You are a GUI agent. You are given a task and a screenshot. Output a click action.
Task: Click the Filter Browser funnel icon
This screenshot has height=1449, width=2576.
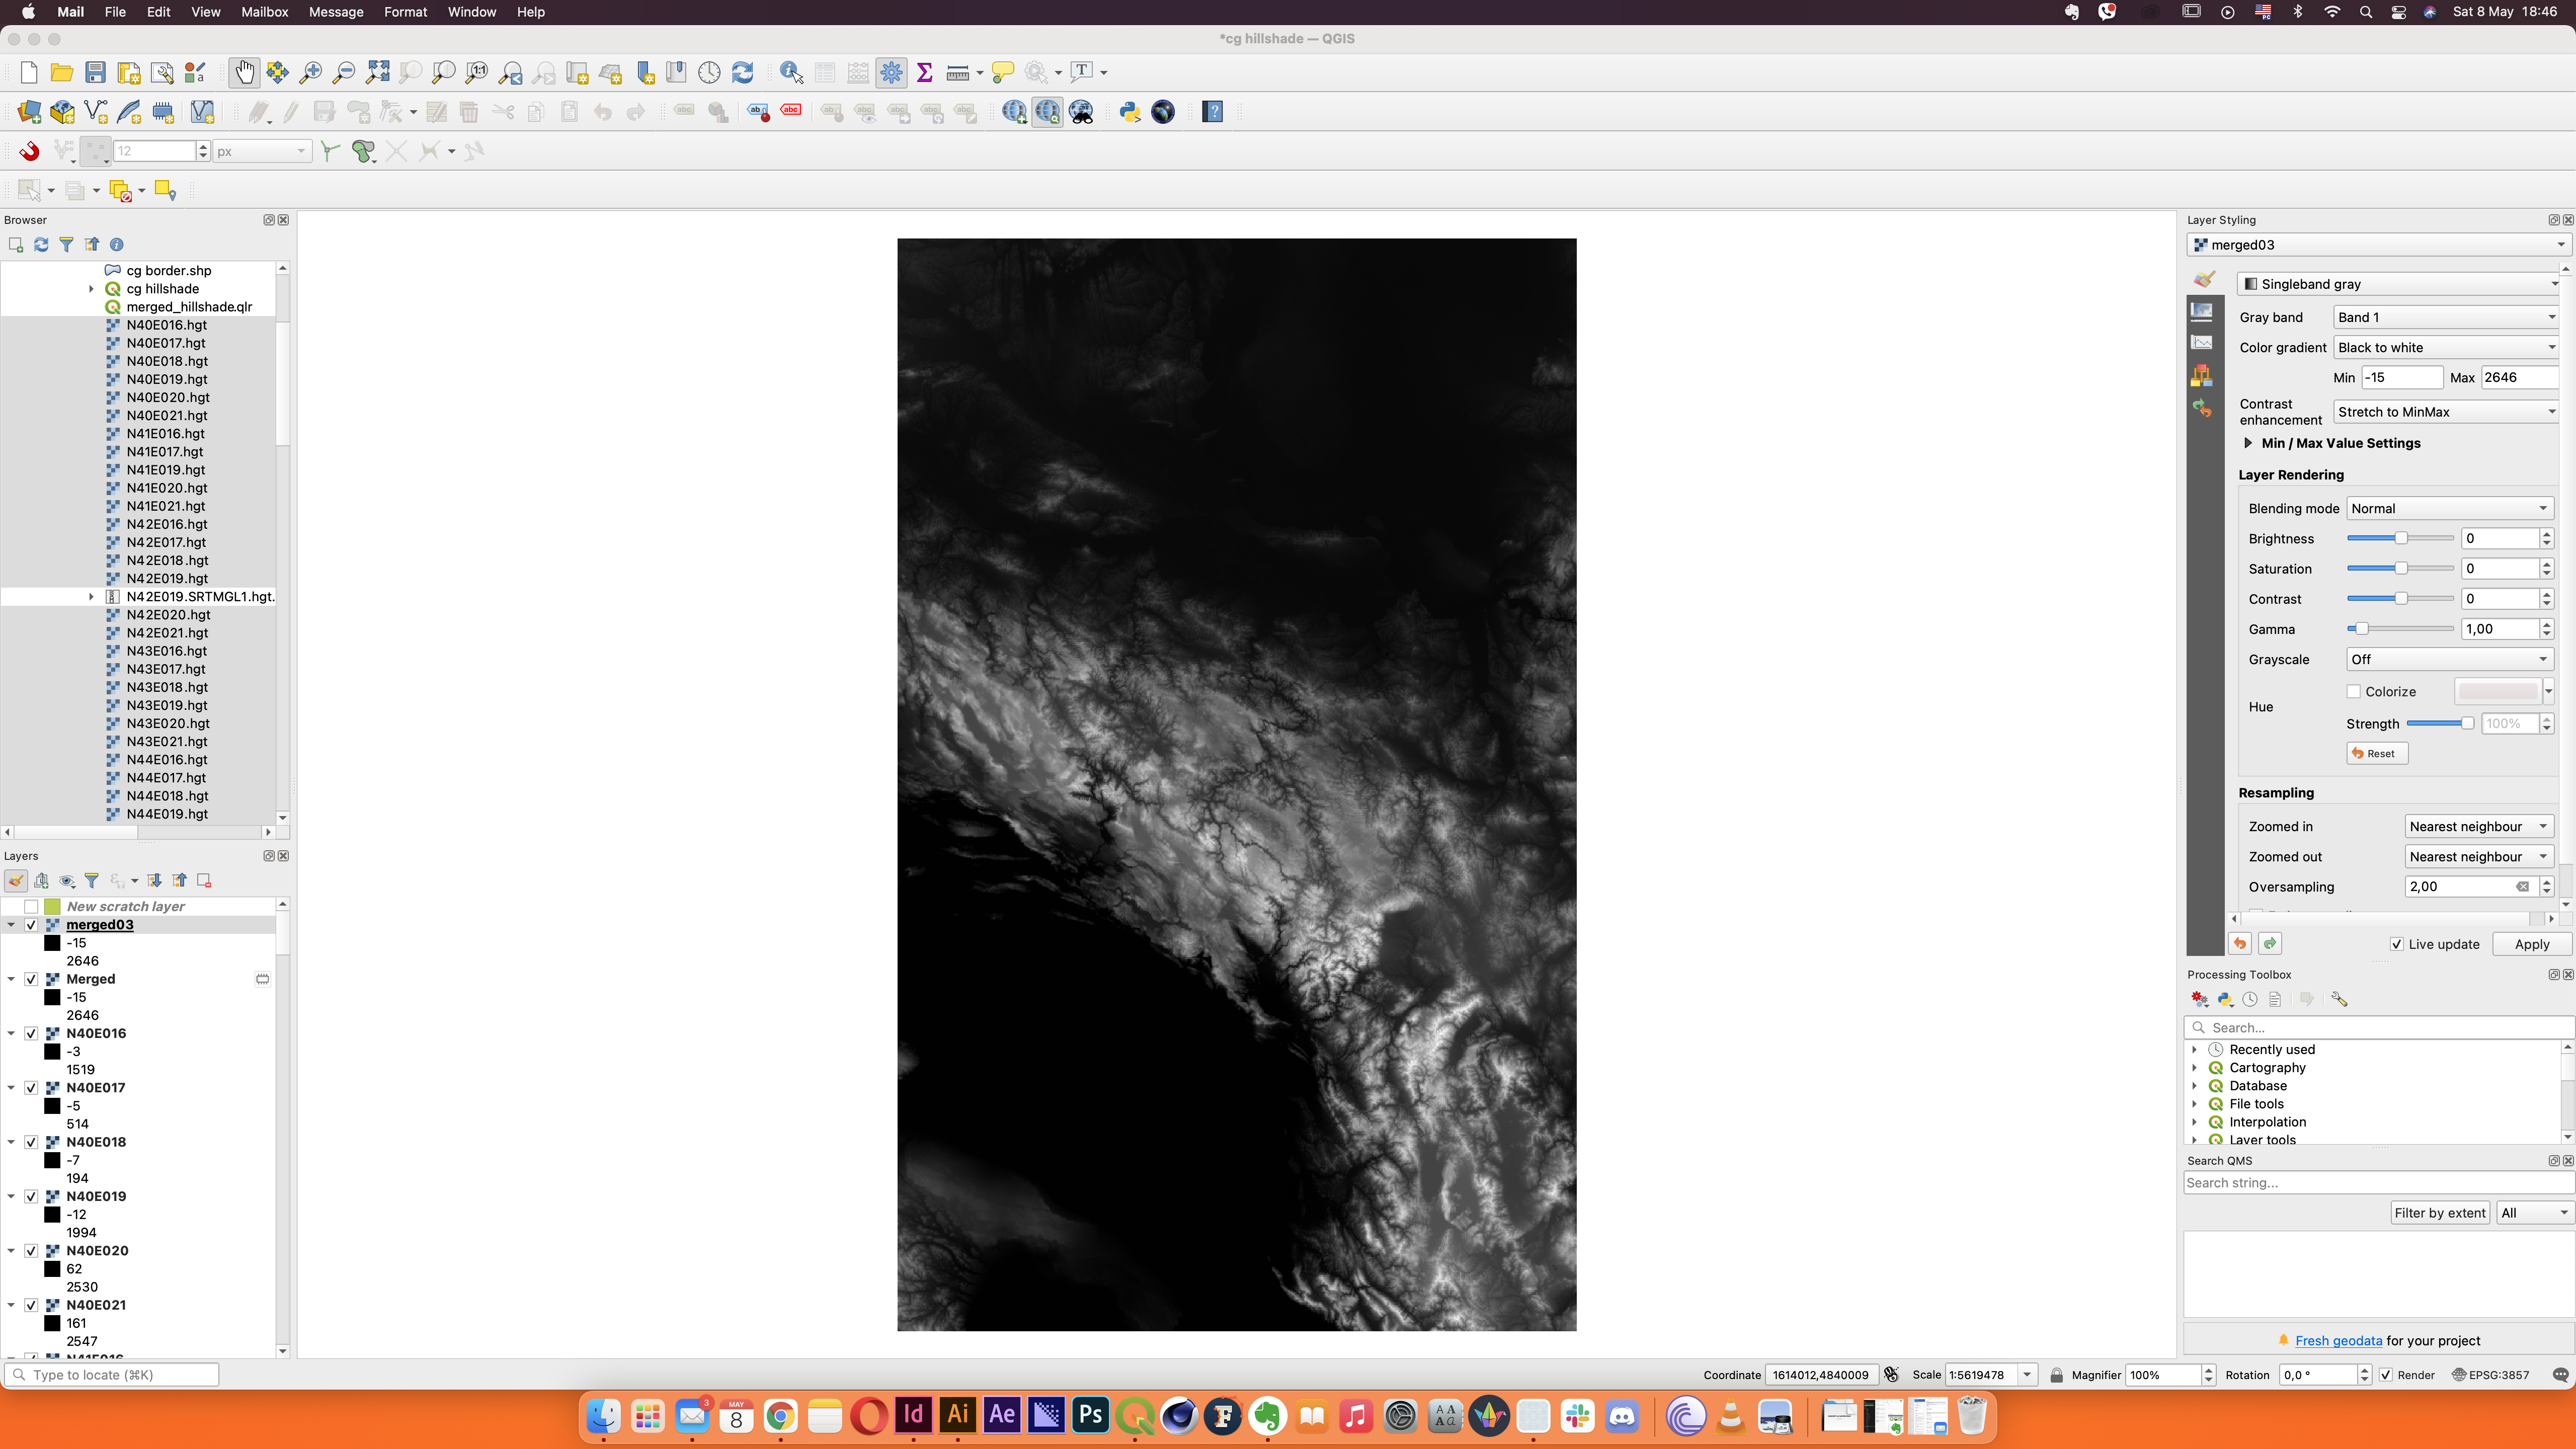tap(66, 244)
